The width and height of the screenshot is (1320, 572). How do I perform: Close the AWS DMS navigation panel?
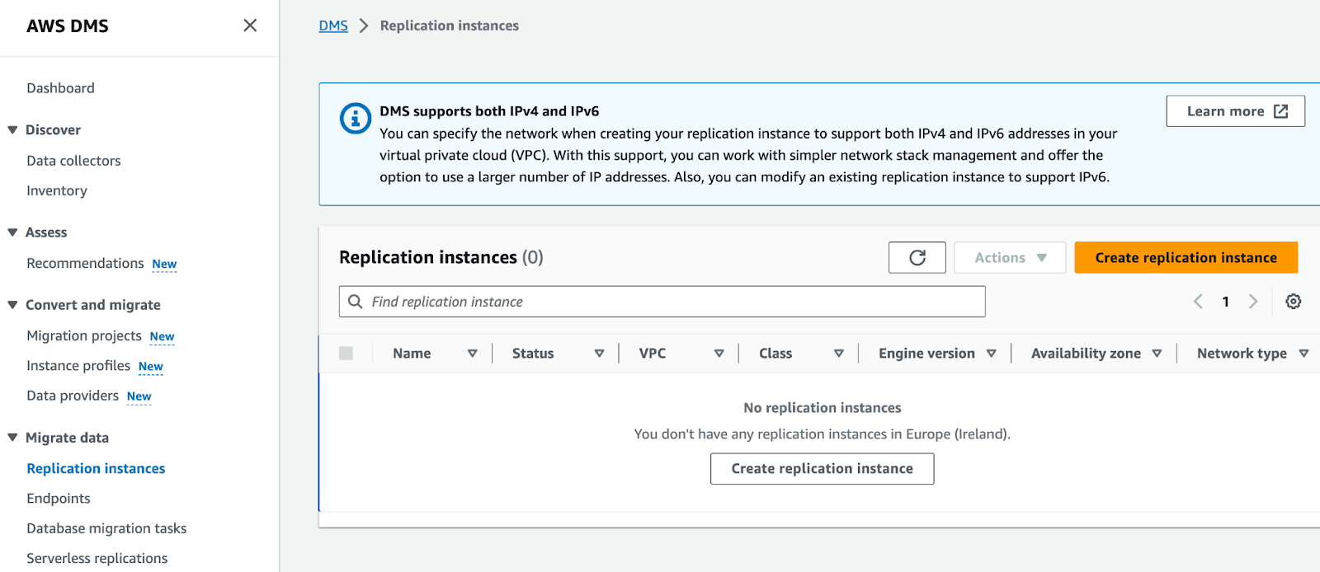(x=250, y=26)
